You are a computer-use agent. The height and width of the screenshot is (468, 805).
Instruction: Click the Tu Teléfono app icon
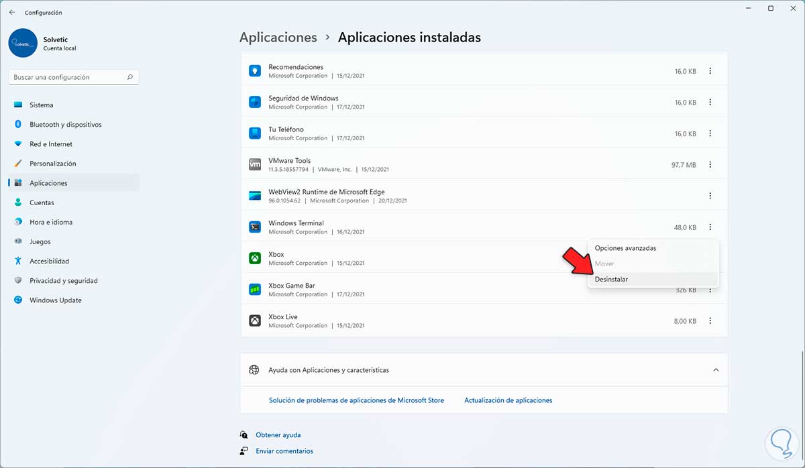(x=255, y=133)
